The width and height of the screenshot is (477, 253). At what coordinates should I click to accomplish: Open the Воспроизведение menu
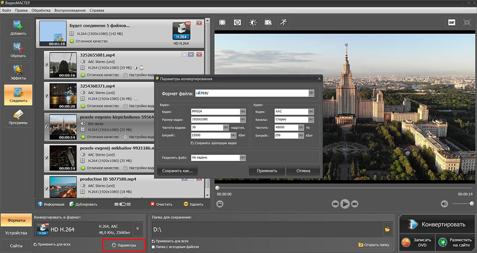click(x=70, y=10)
